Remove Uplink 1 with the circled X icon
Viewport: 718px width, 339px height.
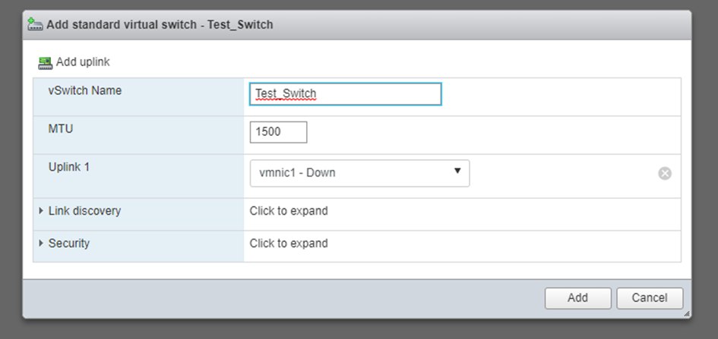[x=665, y=174]
